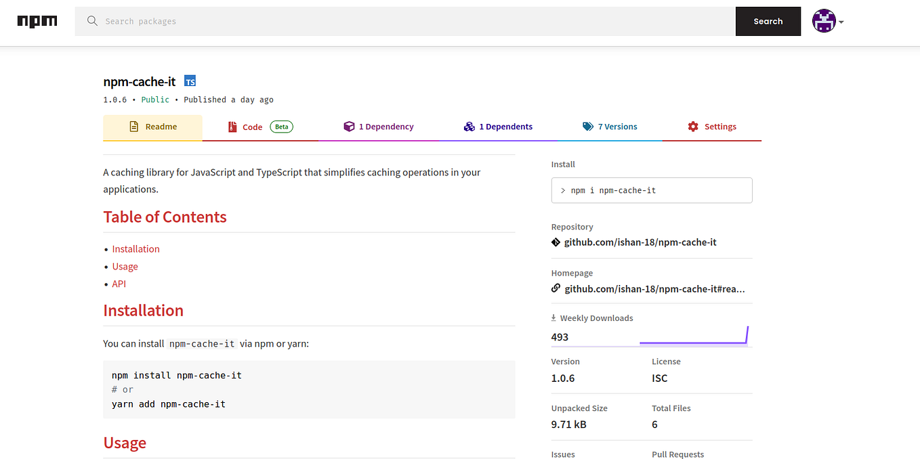This screenshot has width=920, height=459.
Task: Click the npm logo
Action: tap(37, 21)
